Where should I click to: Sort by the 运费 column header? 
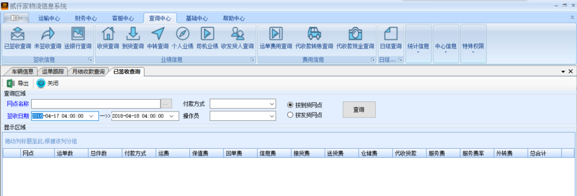pos(173,154)
